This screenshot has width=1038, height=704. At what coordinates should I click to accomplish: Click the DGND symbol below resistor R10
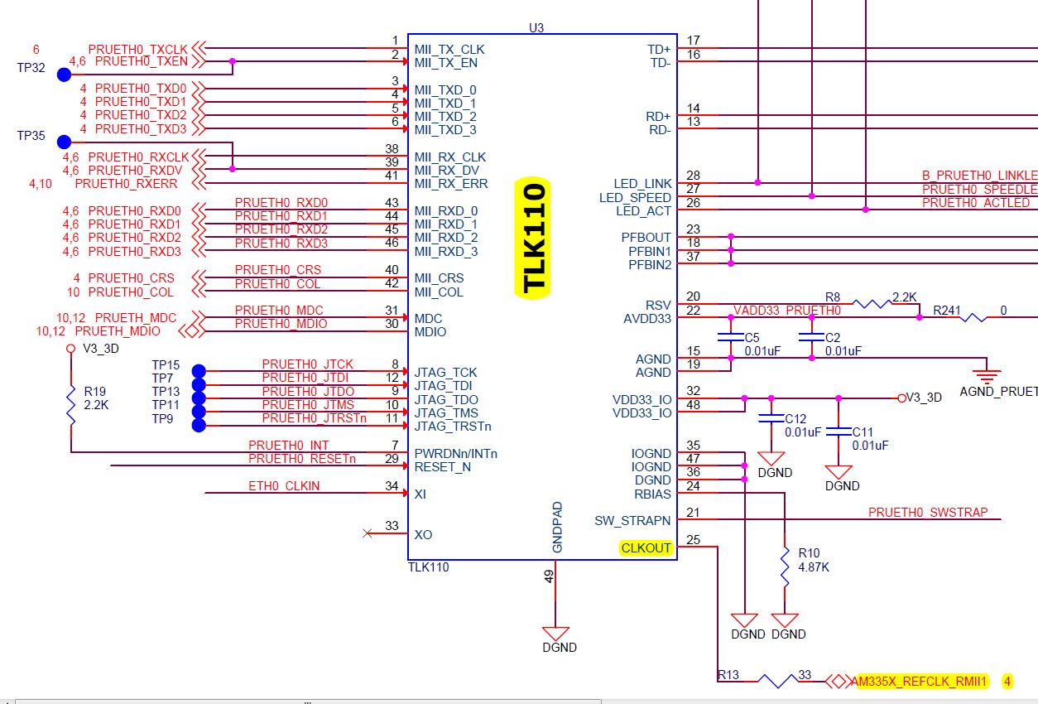pos(785,620)
